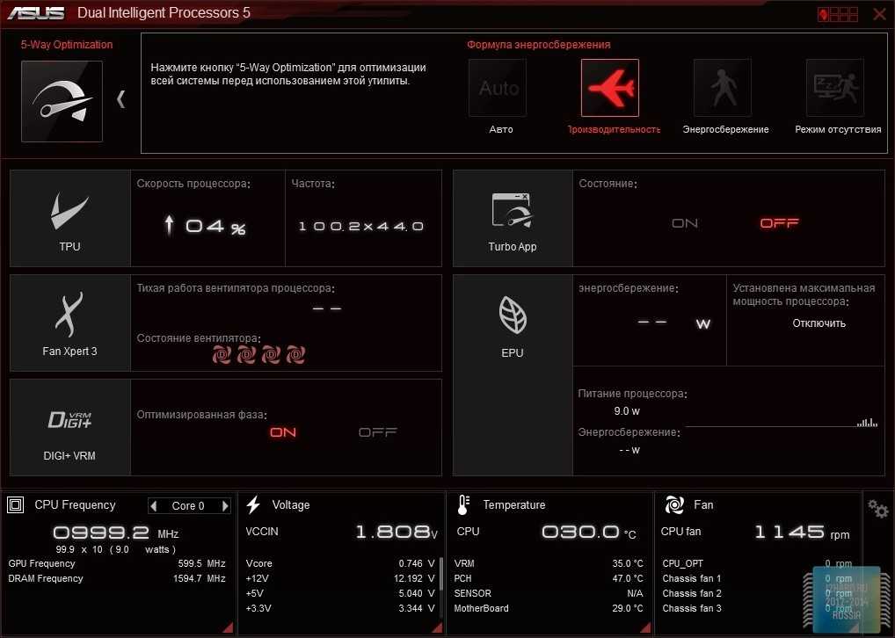The width and height of the screenshot is (895, 638).
Task: Open monitoring settings gear icon
Action: tap(877, 508)
